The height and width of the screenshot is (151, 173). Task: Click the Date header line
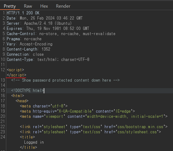(45, 18)
